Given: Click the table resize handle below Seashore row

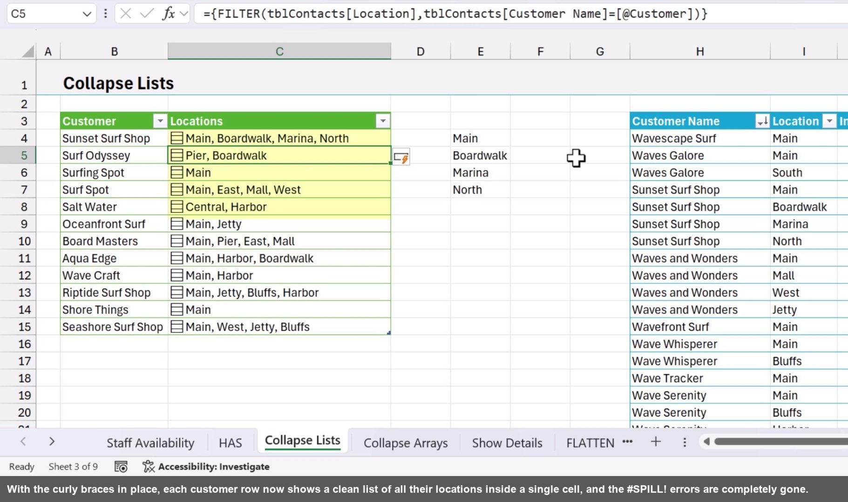Looking at the screenshot, I should 389,333.
